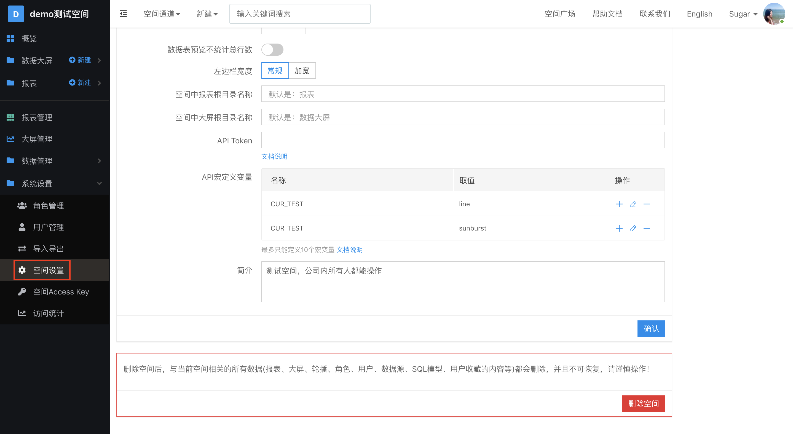Switch language to English

[700, 14]
